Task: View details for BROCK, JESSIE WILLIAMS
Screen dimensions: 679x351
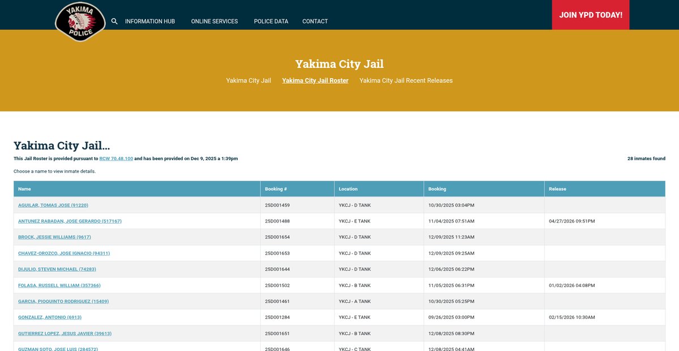Action: tap(54, 237)
